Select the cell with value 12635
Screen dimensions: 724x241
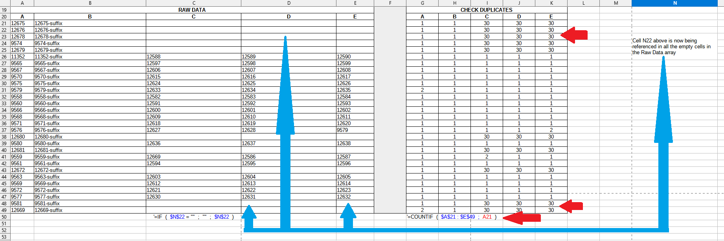pos(355,90)
